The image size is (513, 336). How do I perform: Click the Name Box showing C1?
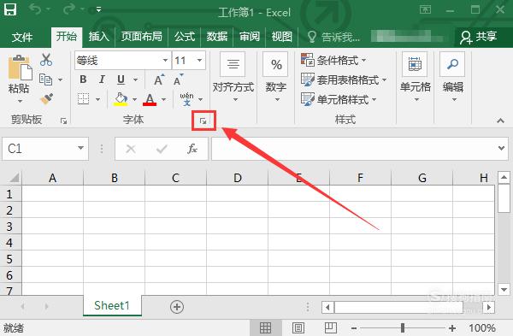(x=39, y=149)
